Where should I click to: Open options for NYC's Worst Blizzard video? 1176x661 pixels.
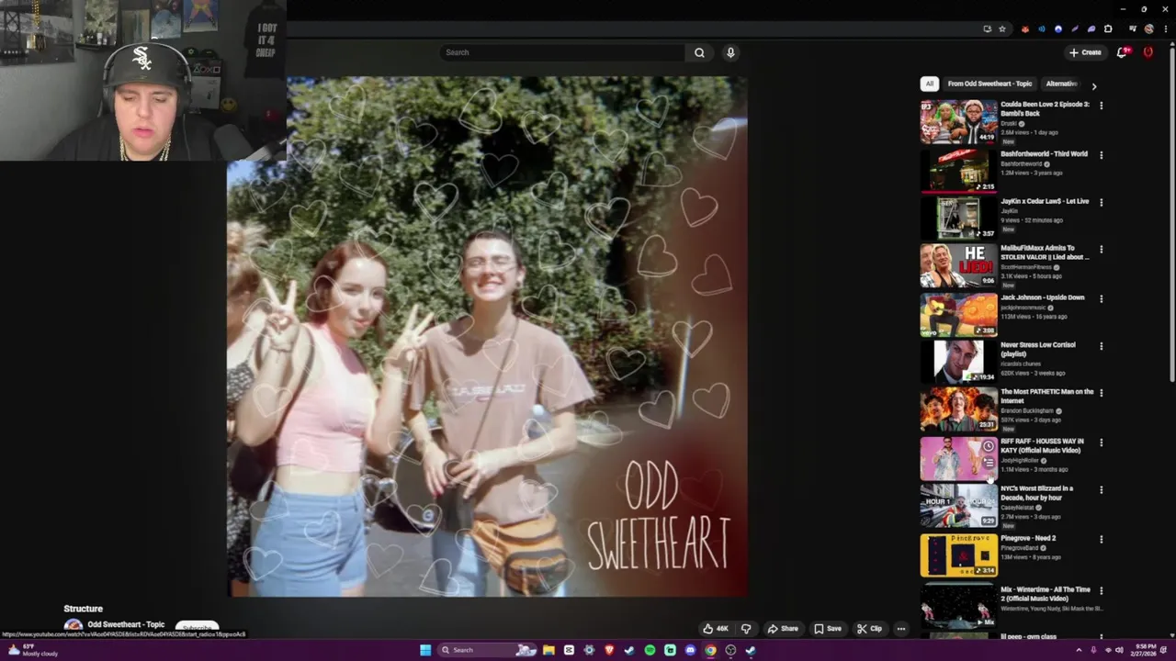click(x=1101, y=490)
